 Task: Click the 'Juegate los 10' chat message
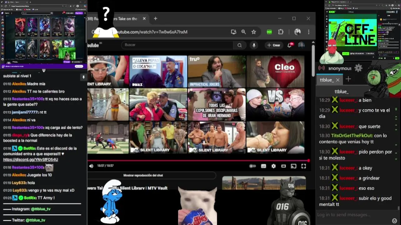40,175
